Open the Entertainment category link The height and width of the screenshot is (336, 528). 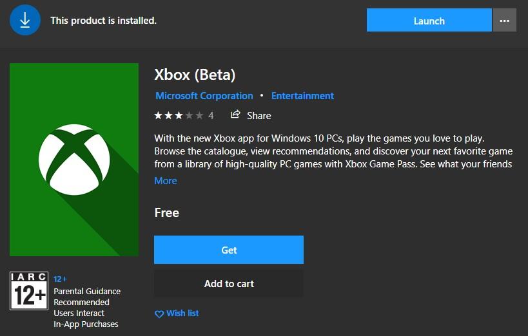[302, 96]
